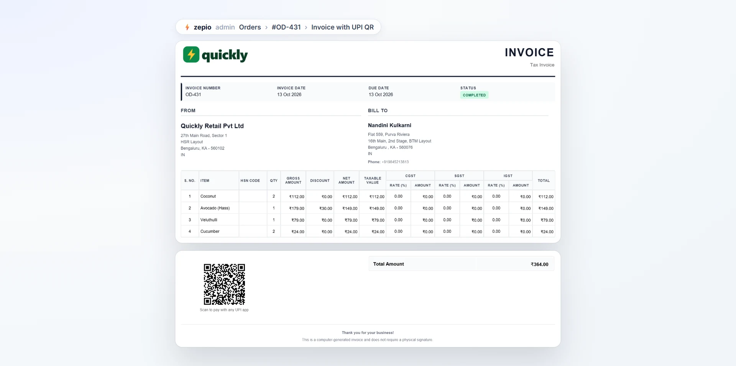Click the UPI payment QR code

click(x=224, y=284)
